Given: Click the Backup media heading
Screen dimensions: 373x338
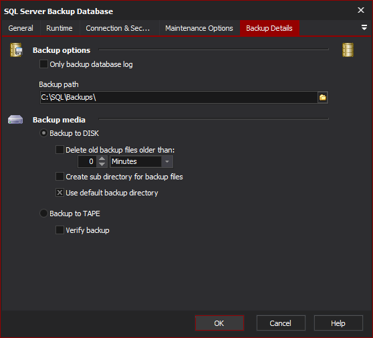Looking at the screenshot, I should pyautogui.click(x=59, y=120).
